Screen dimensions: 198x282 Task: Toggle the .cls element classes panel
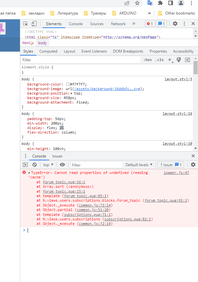coord(159,60)
